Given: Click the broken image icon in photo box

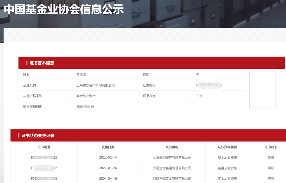Looking at the screenshot, I should click(252, 74).
